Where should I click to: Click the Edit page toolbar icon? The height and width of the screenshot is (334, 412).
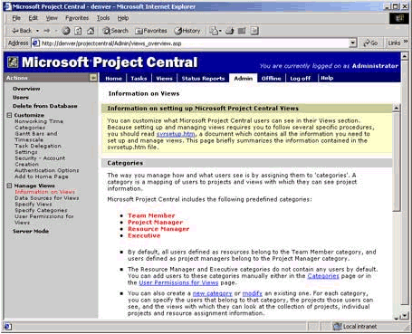point(242,31)
